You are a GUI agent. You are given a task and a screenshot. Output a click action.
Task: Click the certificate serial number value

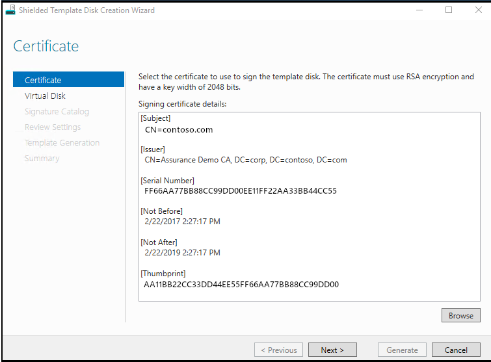point(241,191)
